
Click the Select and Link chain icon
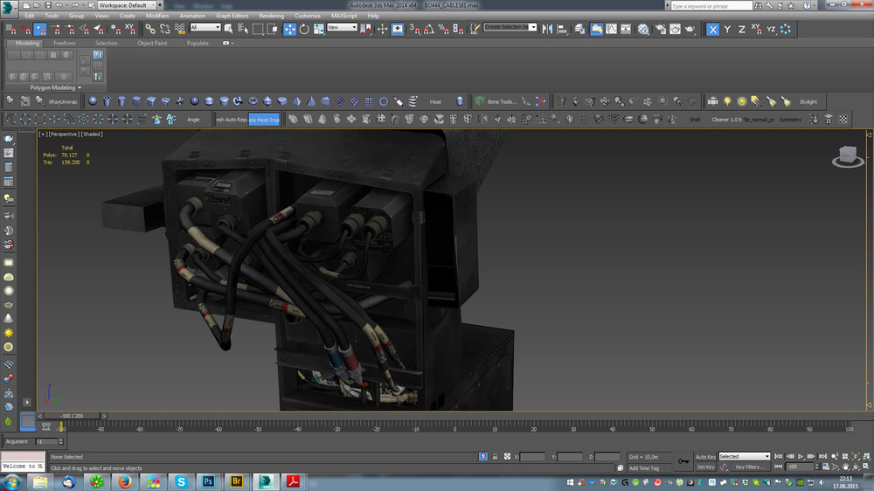[150, 29]
